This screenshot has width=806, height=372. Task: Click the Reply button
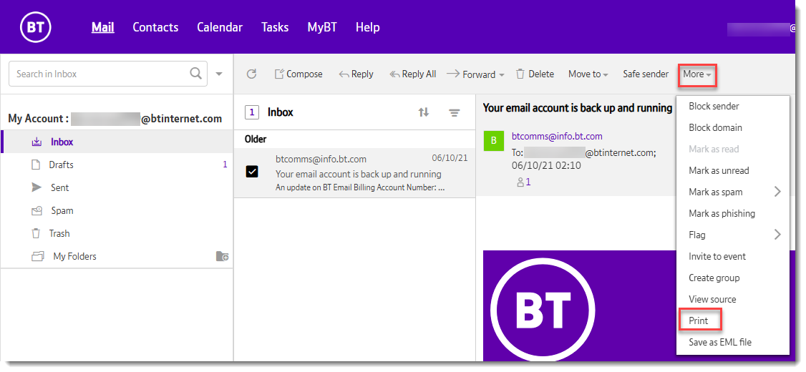[356, 74]
